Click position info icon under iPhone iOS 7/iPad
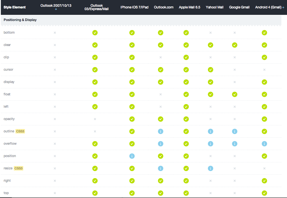Viewport: 287px width, 198px height. click(132, 156)
